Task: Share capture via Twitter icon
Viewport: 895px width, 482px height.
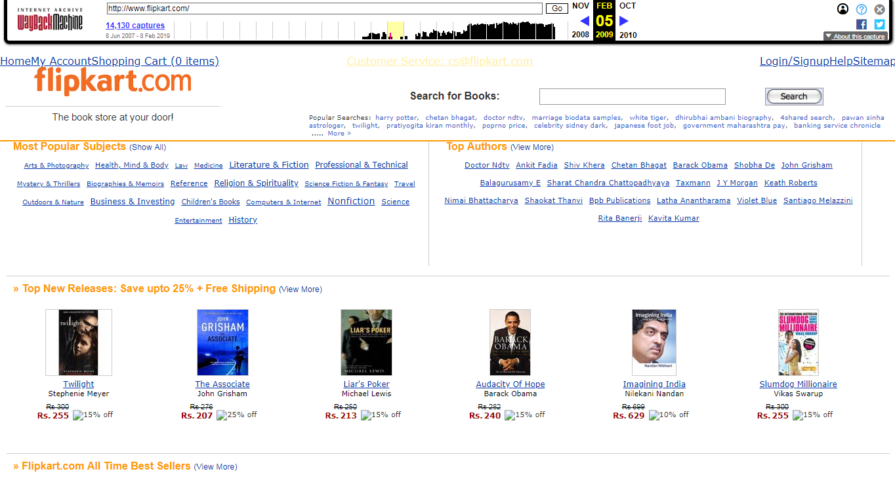Action: coord(879,24)
